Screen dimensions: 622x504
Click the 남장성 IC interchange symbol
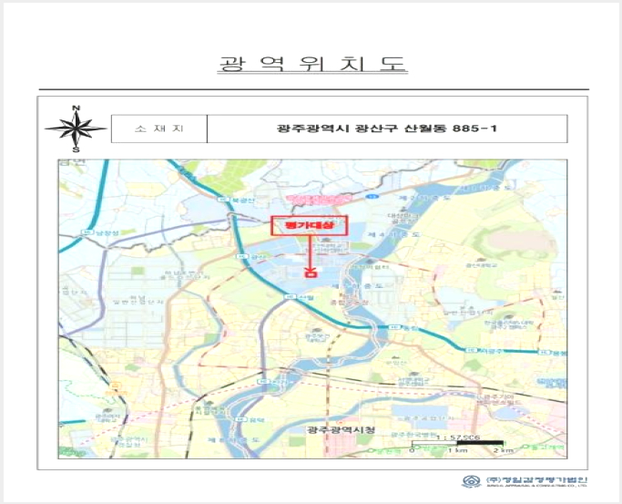(87, 233)
